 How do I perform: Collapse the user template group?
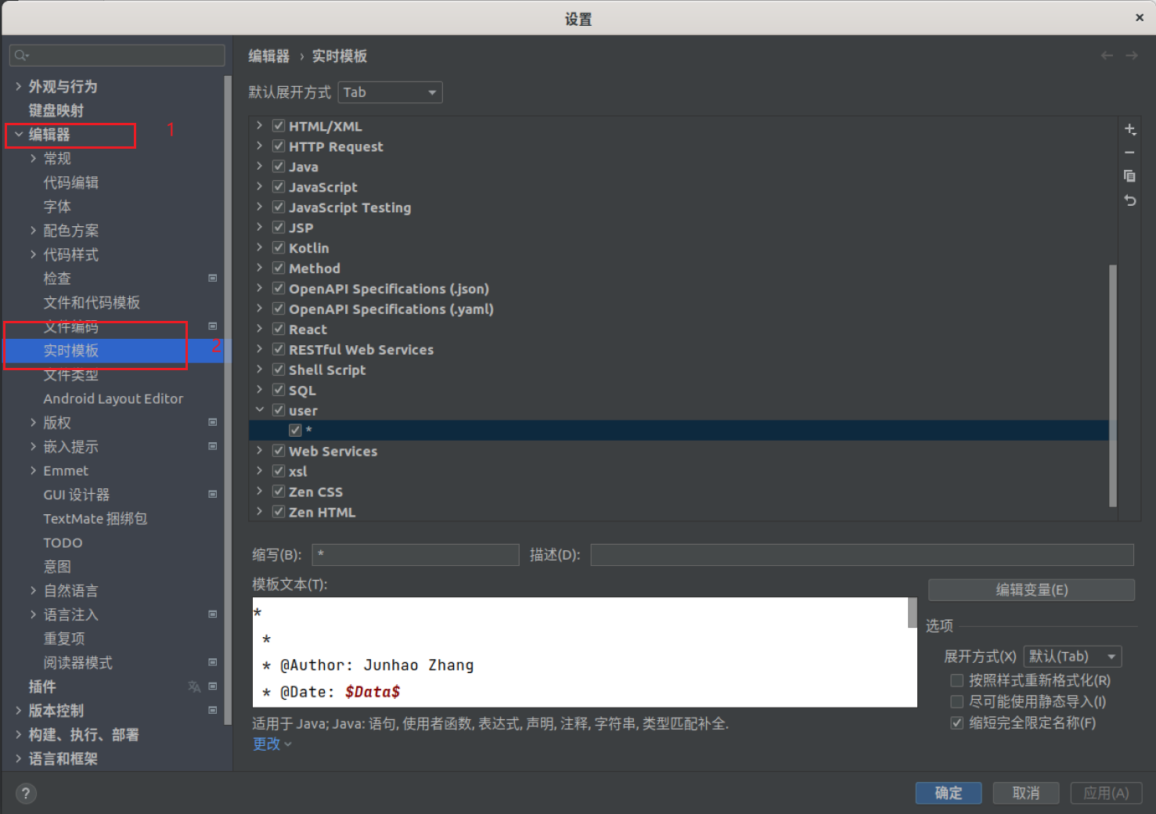coord(259,409)
